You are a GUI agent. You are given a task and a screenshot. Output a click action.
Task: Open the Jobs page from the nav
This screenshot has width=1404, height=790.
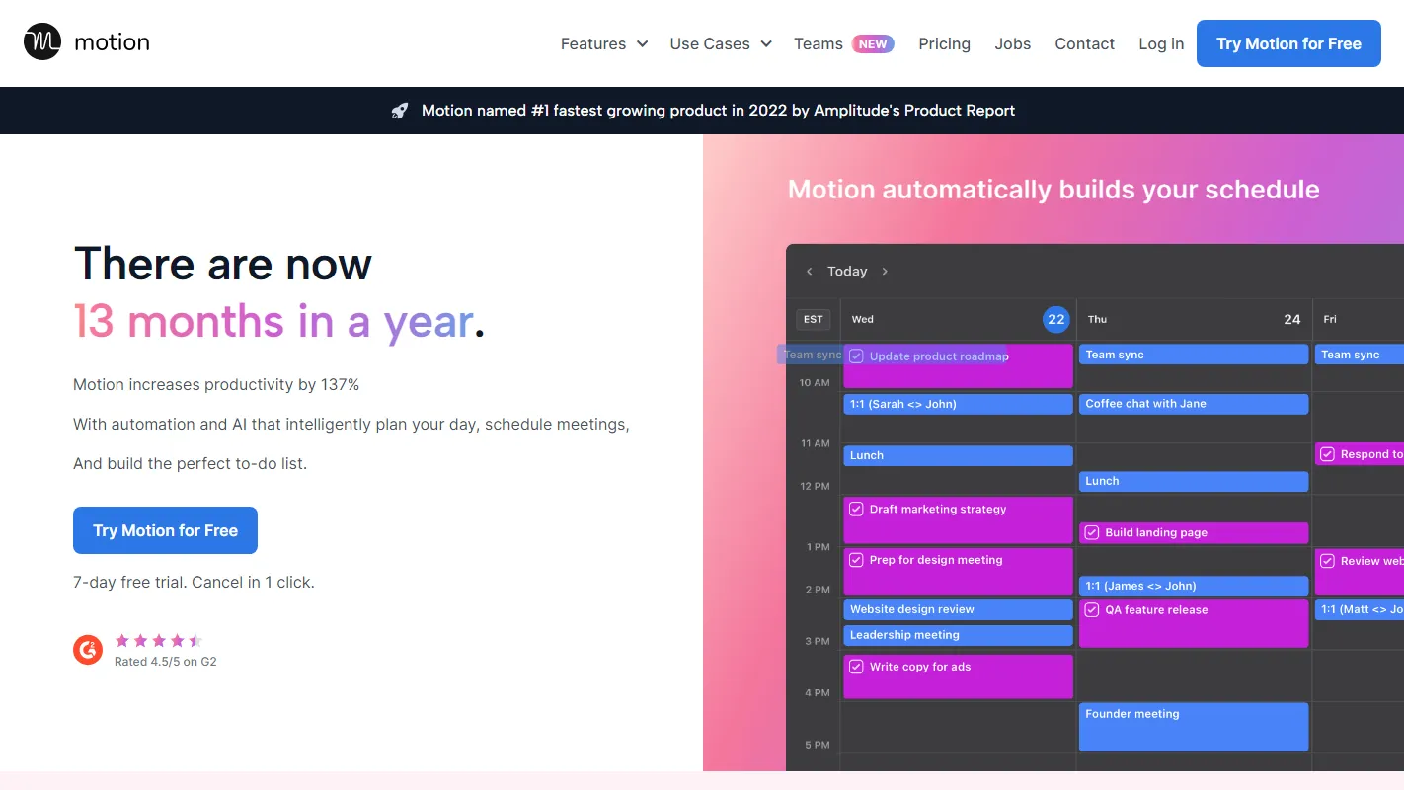point(1012,43)
